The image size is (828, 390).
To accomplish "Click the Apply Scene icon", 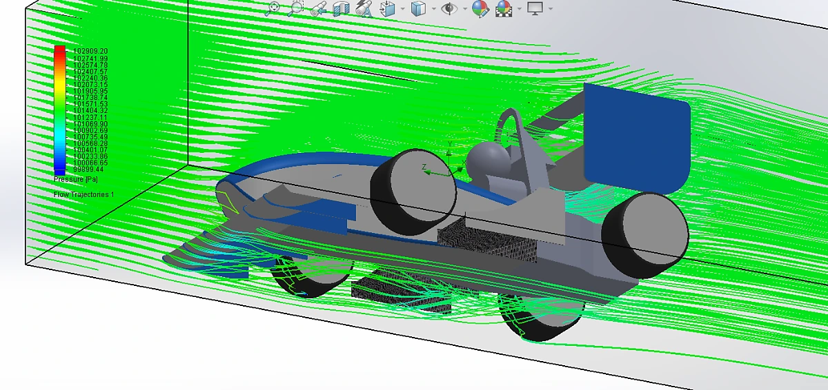I will click(x=504, y=9).
